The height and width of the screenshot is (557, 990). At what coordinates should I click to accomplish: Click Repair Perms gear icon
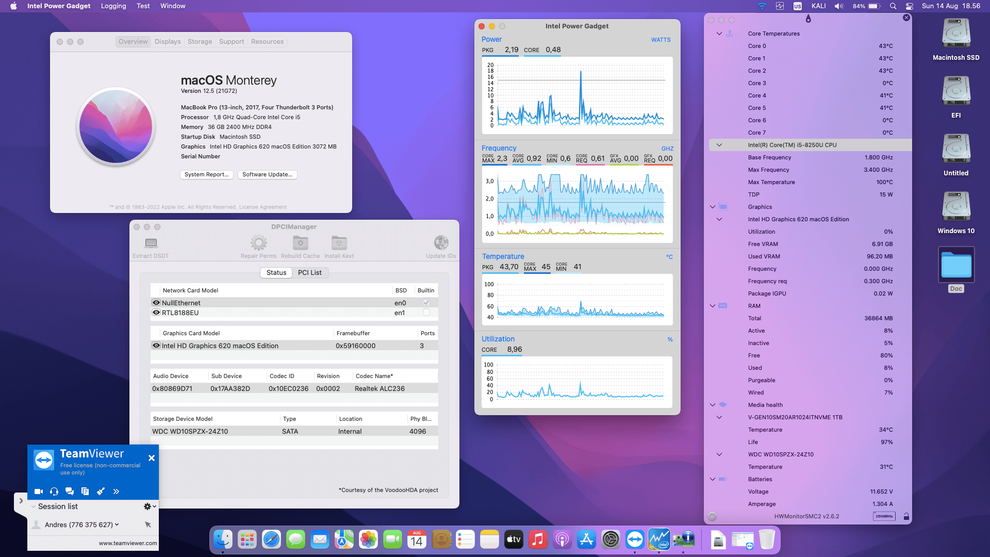pos(258,243)
